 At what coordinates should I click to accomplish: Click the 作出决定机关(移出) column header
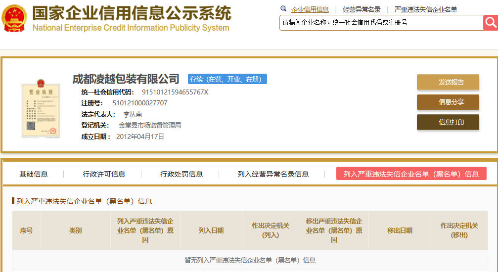point(459,230)
